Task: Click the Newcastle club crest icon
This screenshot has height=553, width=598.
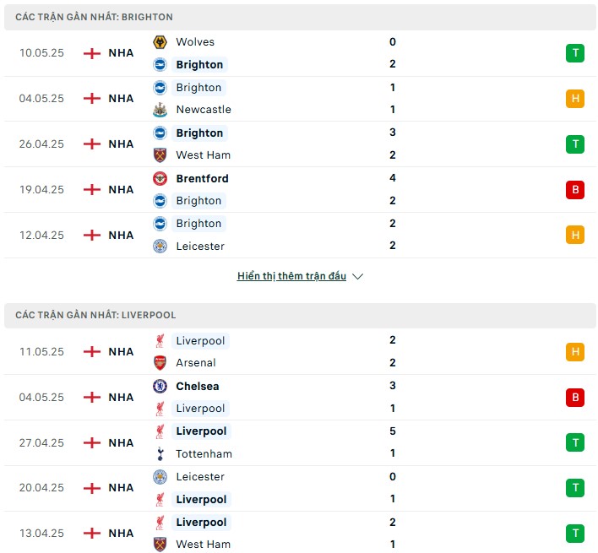Action: coord(160,110)
